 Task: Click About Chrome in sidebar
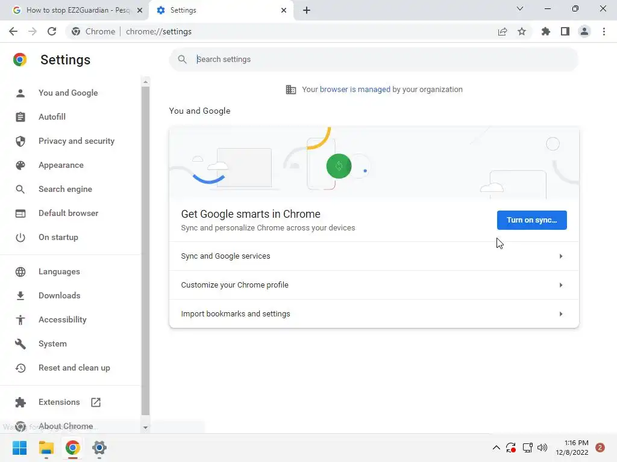(66, 427)
